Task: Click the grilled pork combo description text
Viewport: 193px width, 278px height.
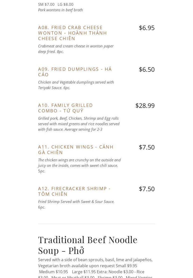Action: [x=79, y=124]
